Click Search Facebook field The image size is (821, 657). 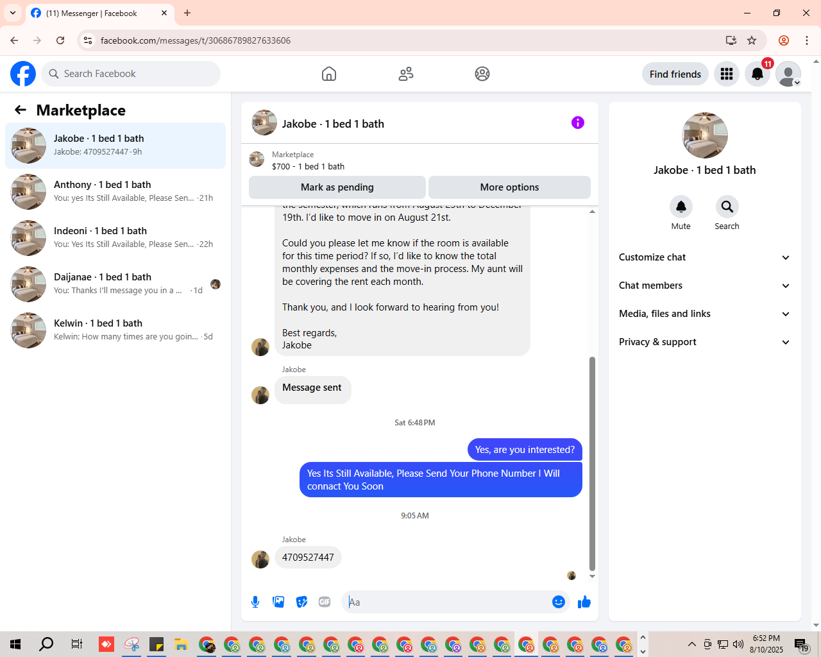[x=131, y=74]
